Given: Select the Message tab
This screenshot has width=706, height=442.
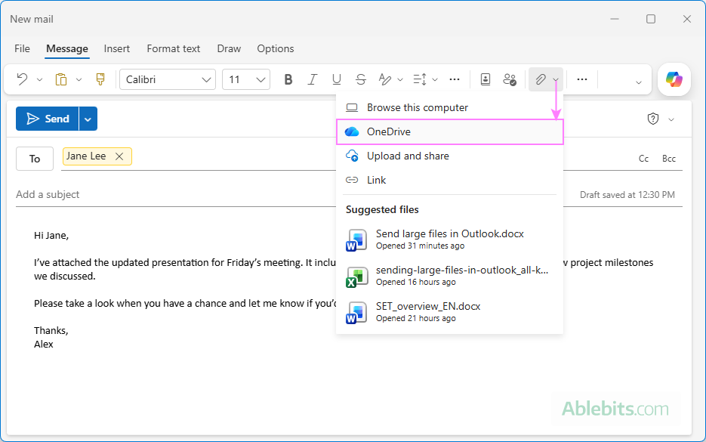Looking at the screenshot, I should [67, 48].
